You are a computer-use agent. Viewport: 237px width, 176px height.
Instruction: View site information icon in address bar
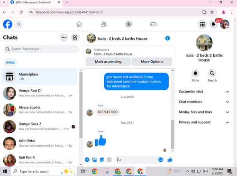click(x=31, y=12)
